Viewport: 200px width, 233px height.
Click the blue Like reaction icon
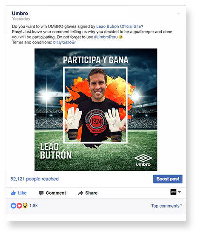click(13, 206)
